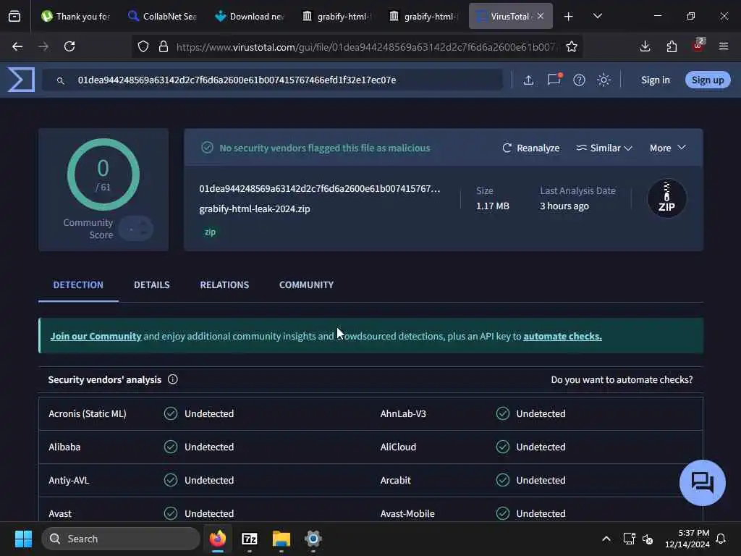Screen dimensions: 741x556
Task: Click the Windows taskbar Search box
Action: pyautogui.click(x=121, y=539)
